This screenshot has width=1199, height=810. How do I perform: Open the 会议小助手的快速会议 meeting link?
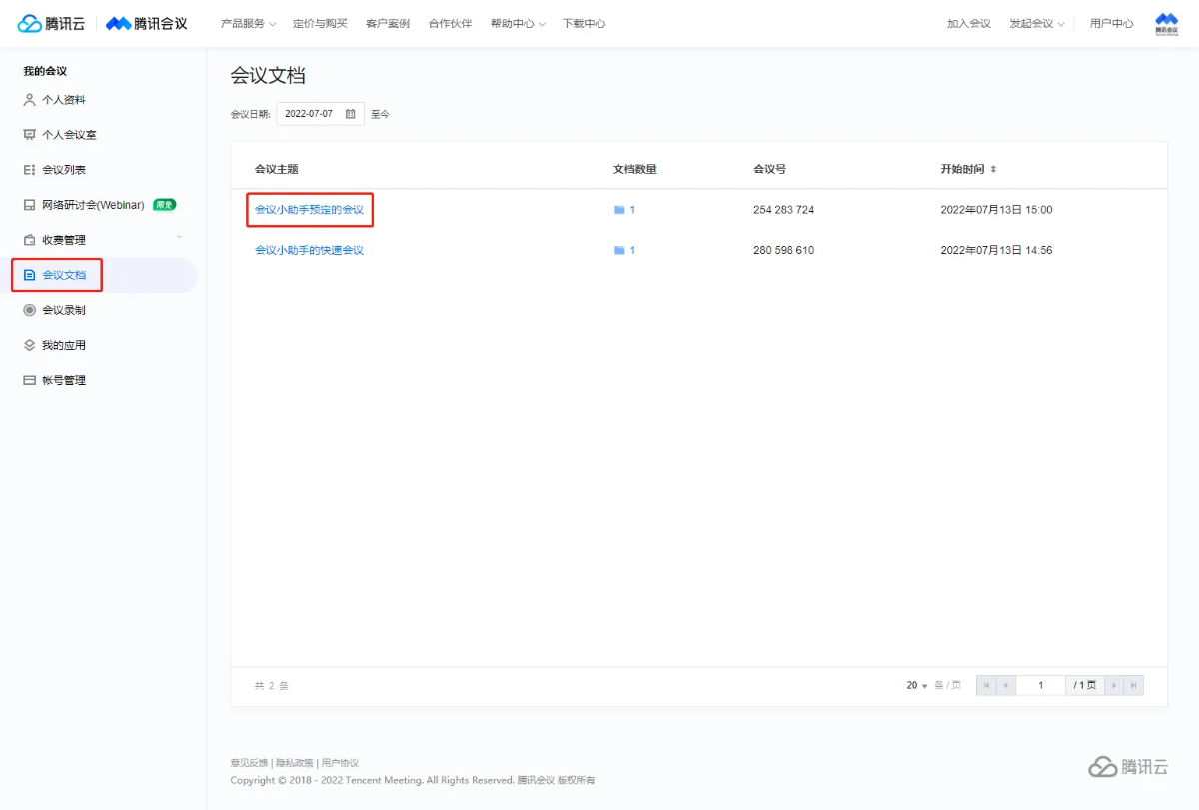(x=309, y=250)
